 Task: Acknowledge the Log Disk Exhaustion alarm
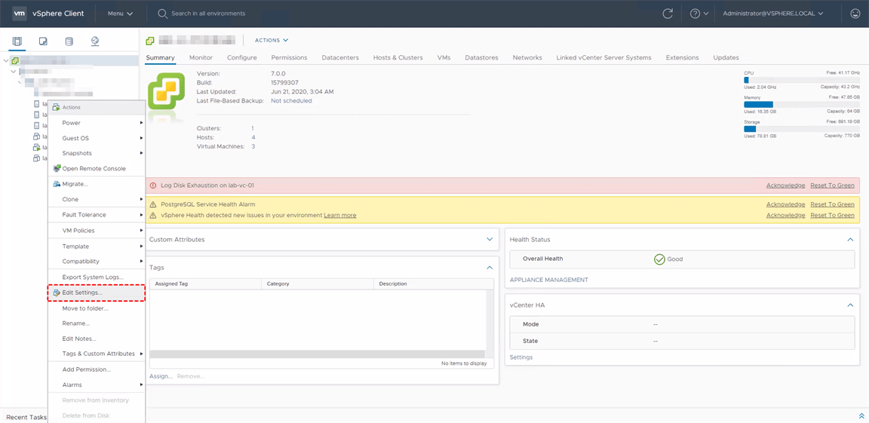[x=785, y=185]
